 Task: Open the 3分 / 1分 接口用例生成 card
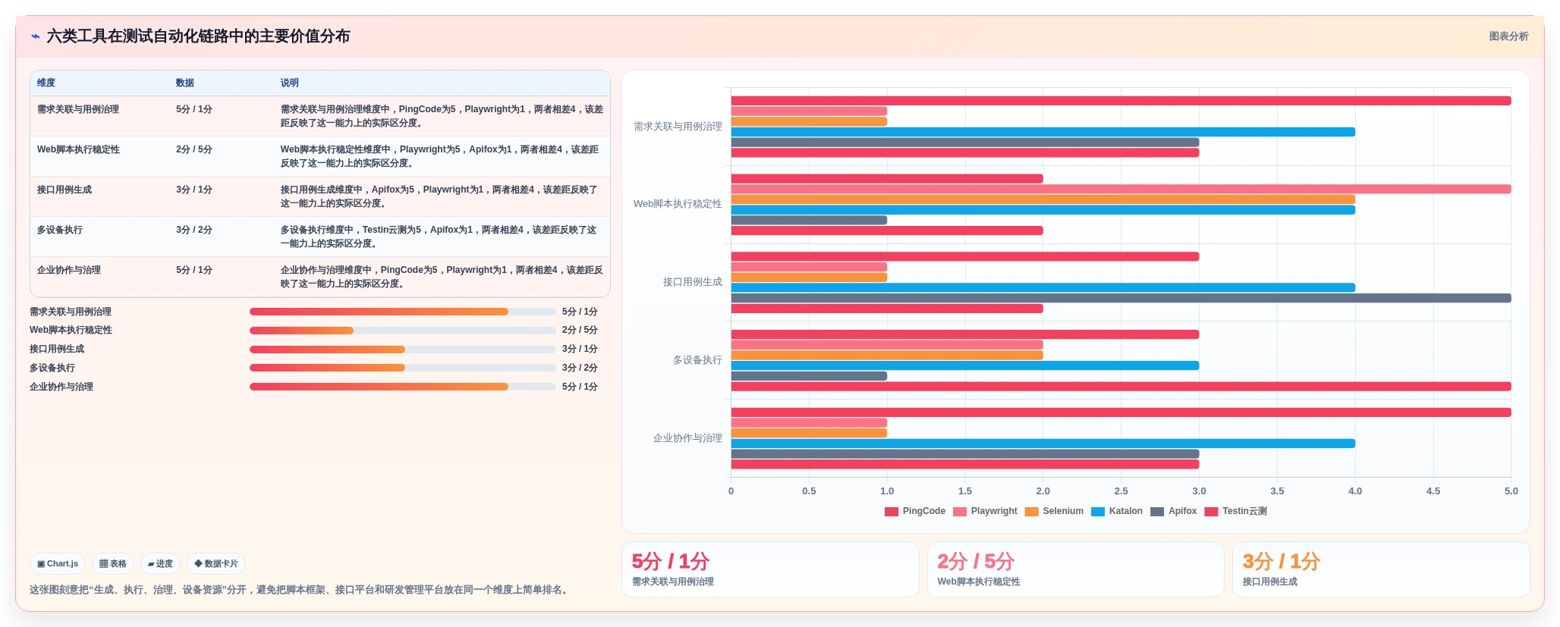[x=1381, y=569]
